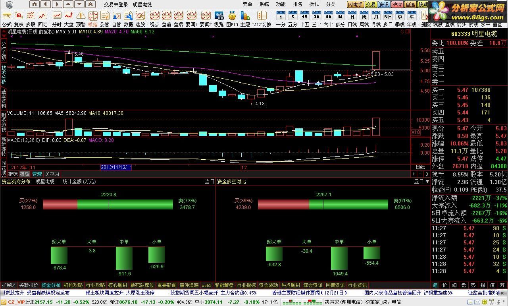
Task: Click the 板指 sector index icon
Action: coord(93,19)
